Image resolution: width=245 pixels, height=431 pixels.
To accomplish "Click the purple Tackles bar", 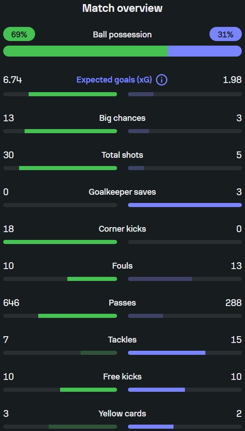I will (x=167, y=353).
